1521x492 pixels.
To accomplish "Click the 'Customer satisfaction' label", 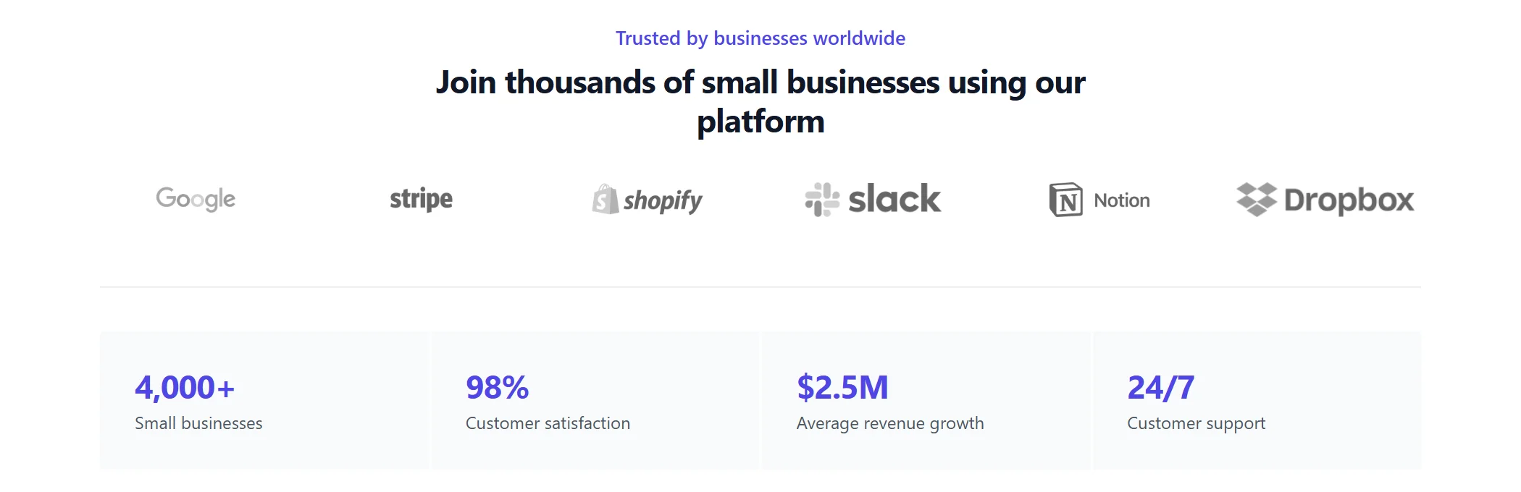I will click(548, 423).
